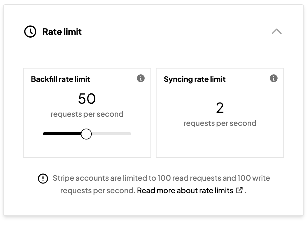Open the Backfill rate limit info tooltip
The image size is (307, 225).
(x=140, y=78)
